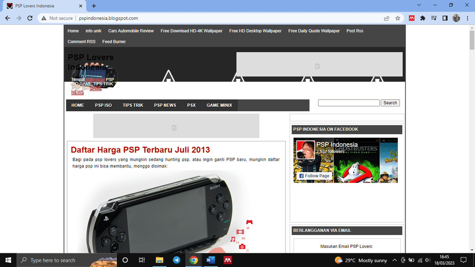Screen dimensions: 475x267
Task: Click the PSP console article image
Action: pyautogui.click(x=165, y=211)
